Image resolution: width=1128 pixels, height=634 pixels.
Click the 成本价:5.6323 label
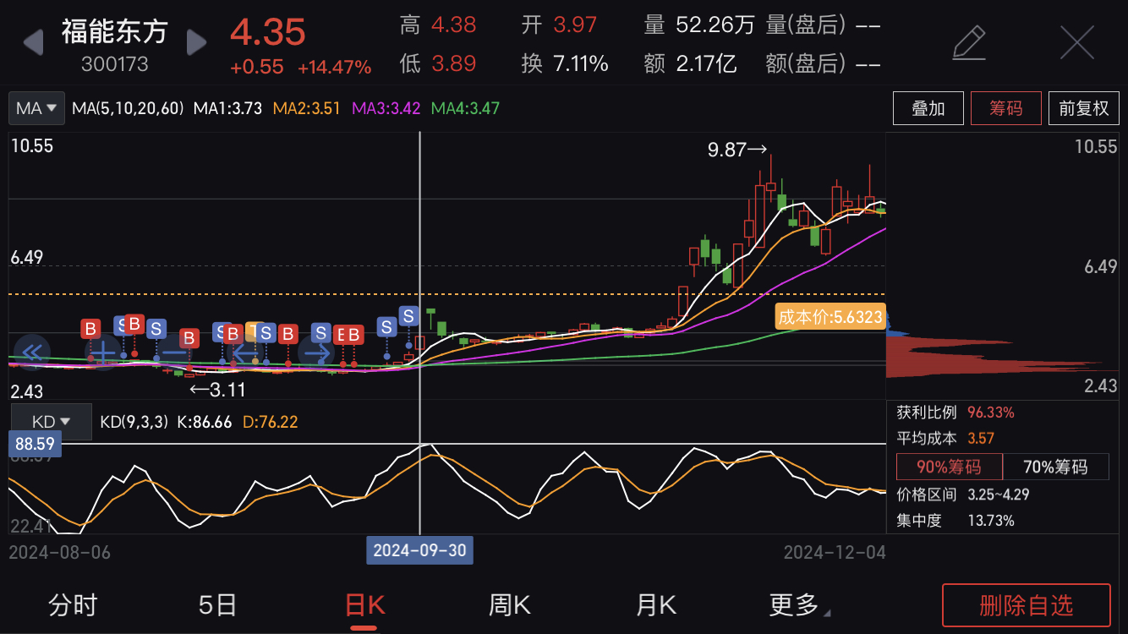(x=830, y=318)
